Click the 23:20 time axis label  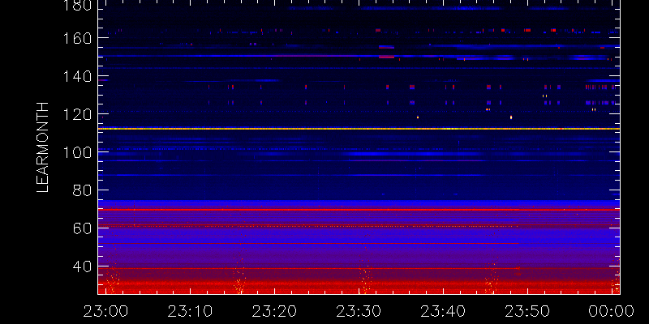tap(274, 311)
